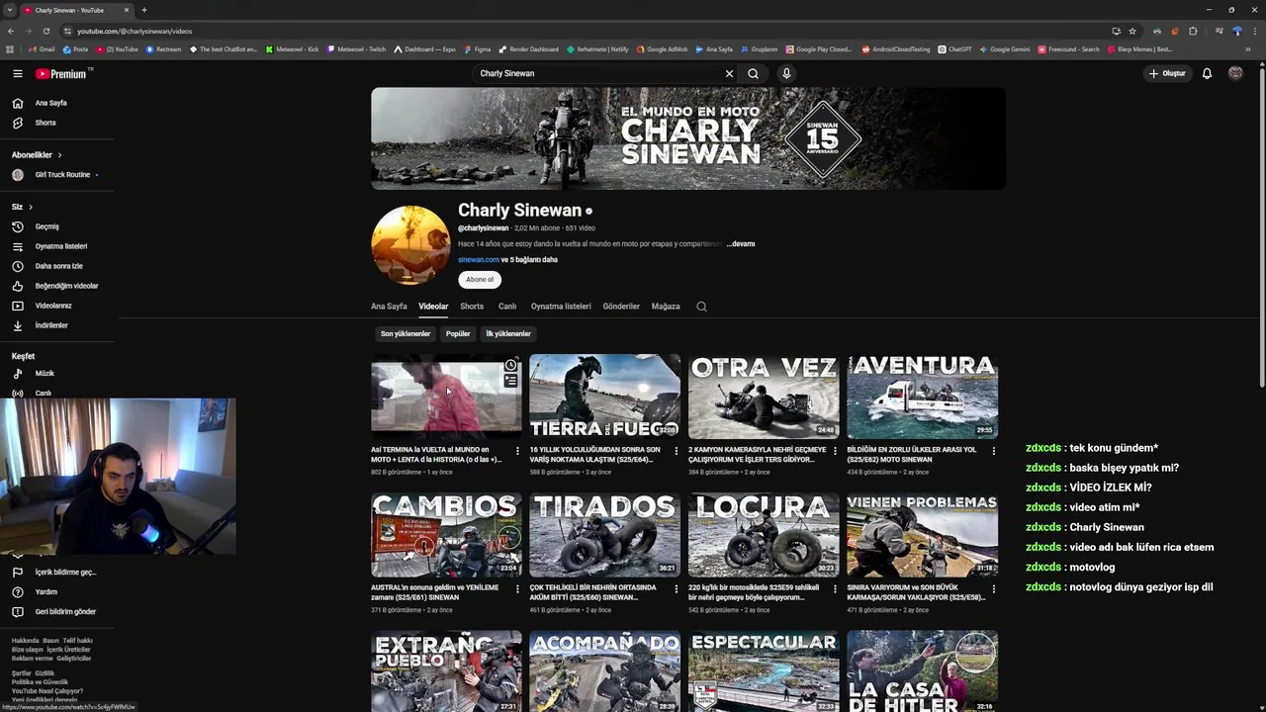The width and height of the screenshot is (1266, 712).
Task: Open sinewan.com channel link
Action: tap(479, 260)
